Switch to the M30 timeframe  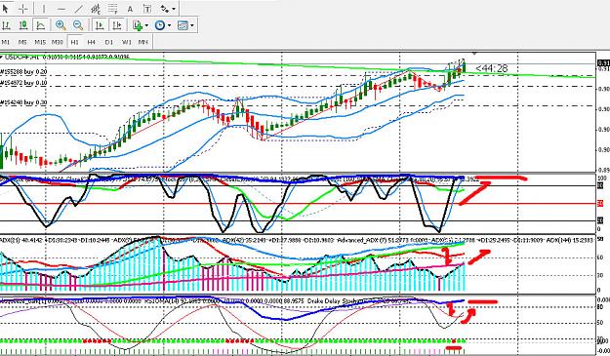(58, 42)
